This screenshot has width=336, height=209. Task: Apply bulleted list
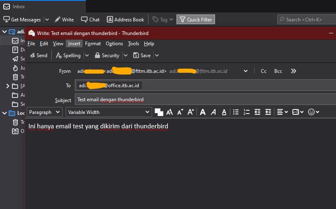[236, 112]
